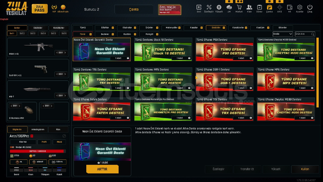Switch to the Kasalar tab
This screenshot has width=323, height=182.
(196, 28)
